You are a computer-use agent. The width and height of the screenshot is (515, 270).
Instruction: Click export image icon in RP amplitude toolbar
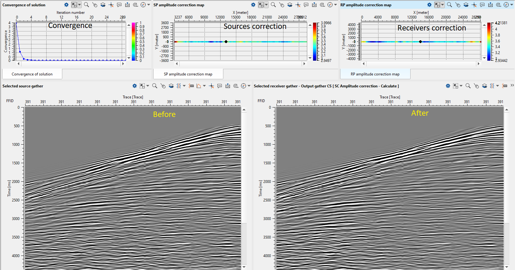click(x=490, y=5)
